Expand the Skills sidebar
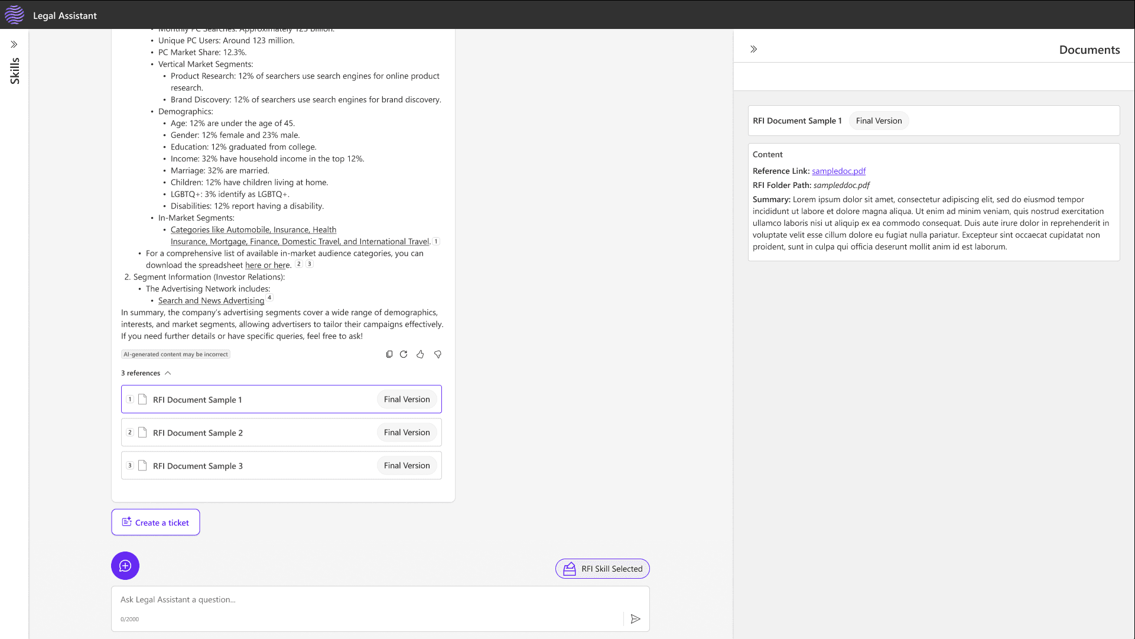 point(14,44)
